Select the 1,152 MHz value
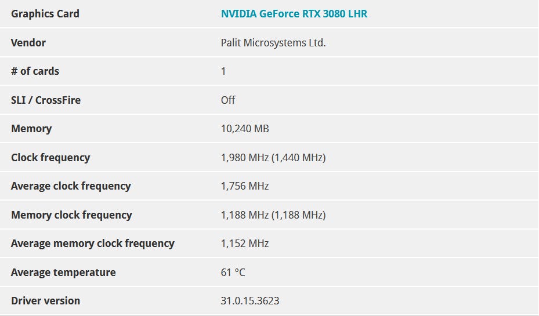The image size is (539, 316). point(245,244)
